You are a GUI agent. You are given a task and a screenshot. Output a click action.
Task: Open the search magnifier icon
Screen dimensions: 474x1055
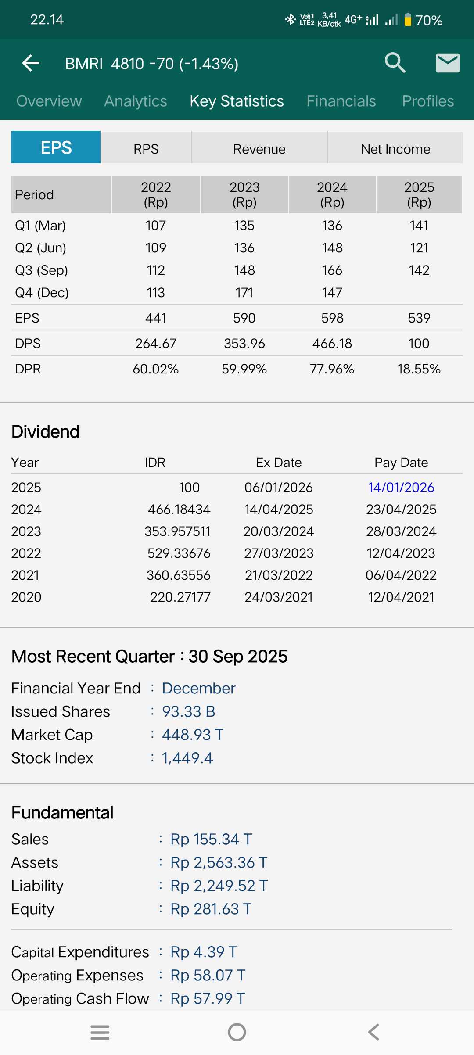tap(395, 63)
